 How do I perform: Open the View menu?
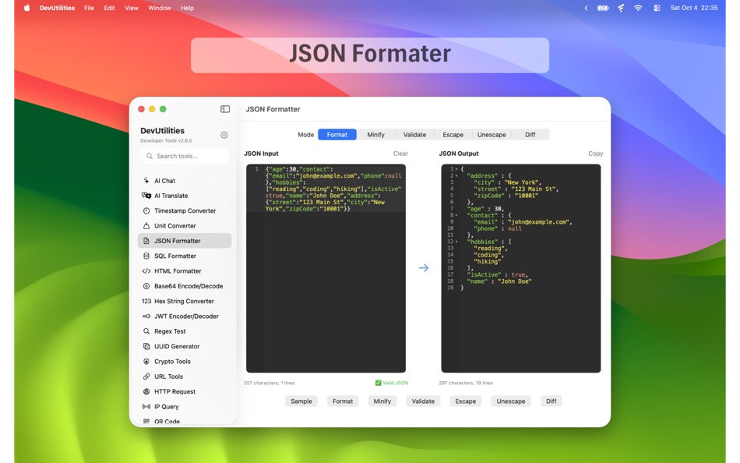click(131, 8)
